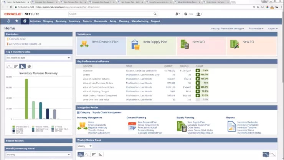The height and width of the screenshot is (160, 284).
Task: Click the Supply Planning calculator icon
Action: (x=182, y=127)
